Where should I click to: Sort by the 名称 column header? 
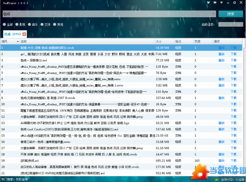coord(87,41)
